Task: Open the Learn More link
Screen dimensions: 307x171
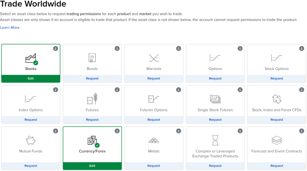Action: tap(10, 28)
